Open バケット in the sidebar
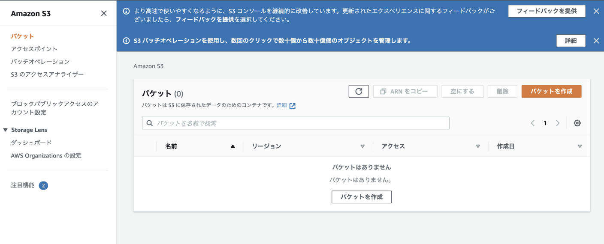Viewport: 604px width, 244px height. point(22,36)
